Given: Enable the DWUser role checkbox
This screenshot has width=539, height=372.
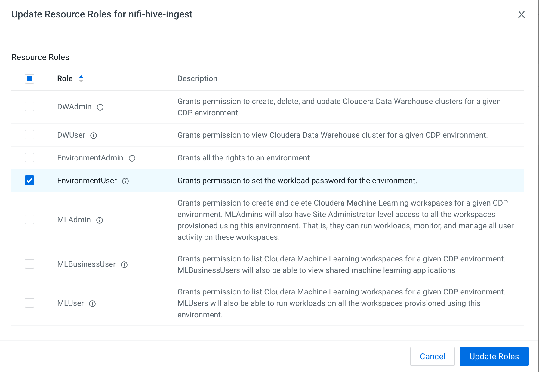Looking at the screenshot, I should tap(29, 135).
